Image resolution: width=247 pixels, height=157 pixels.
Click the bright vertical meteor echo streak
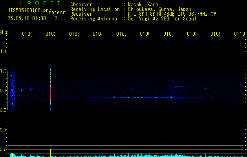click(51, 91)
